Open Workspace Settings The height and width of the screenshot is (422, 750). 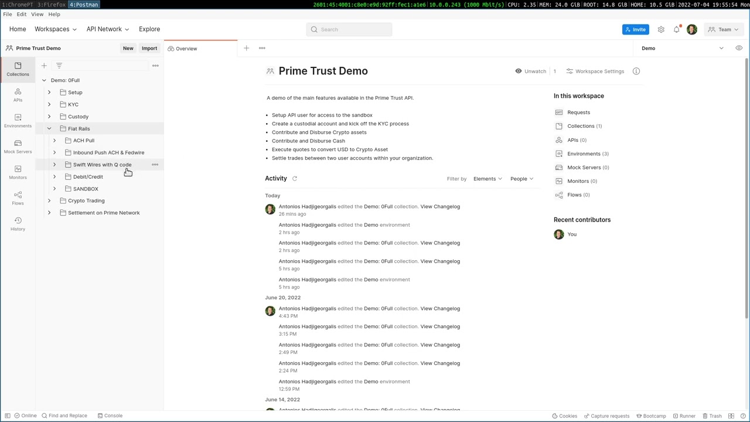click(x=595, y=71)
